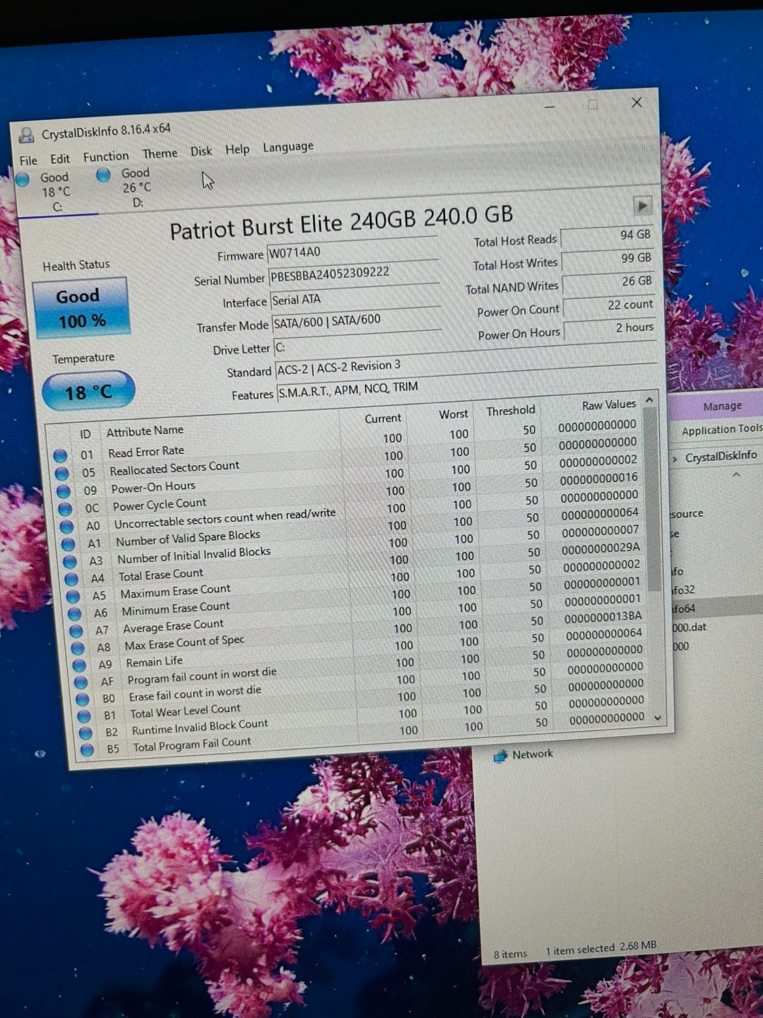Screen dimensions: 763x1018
Task: Open the File menu
Action: pyautogui.click(x=28, y=160)
